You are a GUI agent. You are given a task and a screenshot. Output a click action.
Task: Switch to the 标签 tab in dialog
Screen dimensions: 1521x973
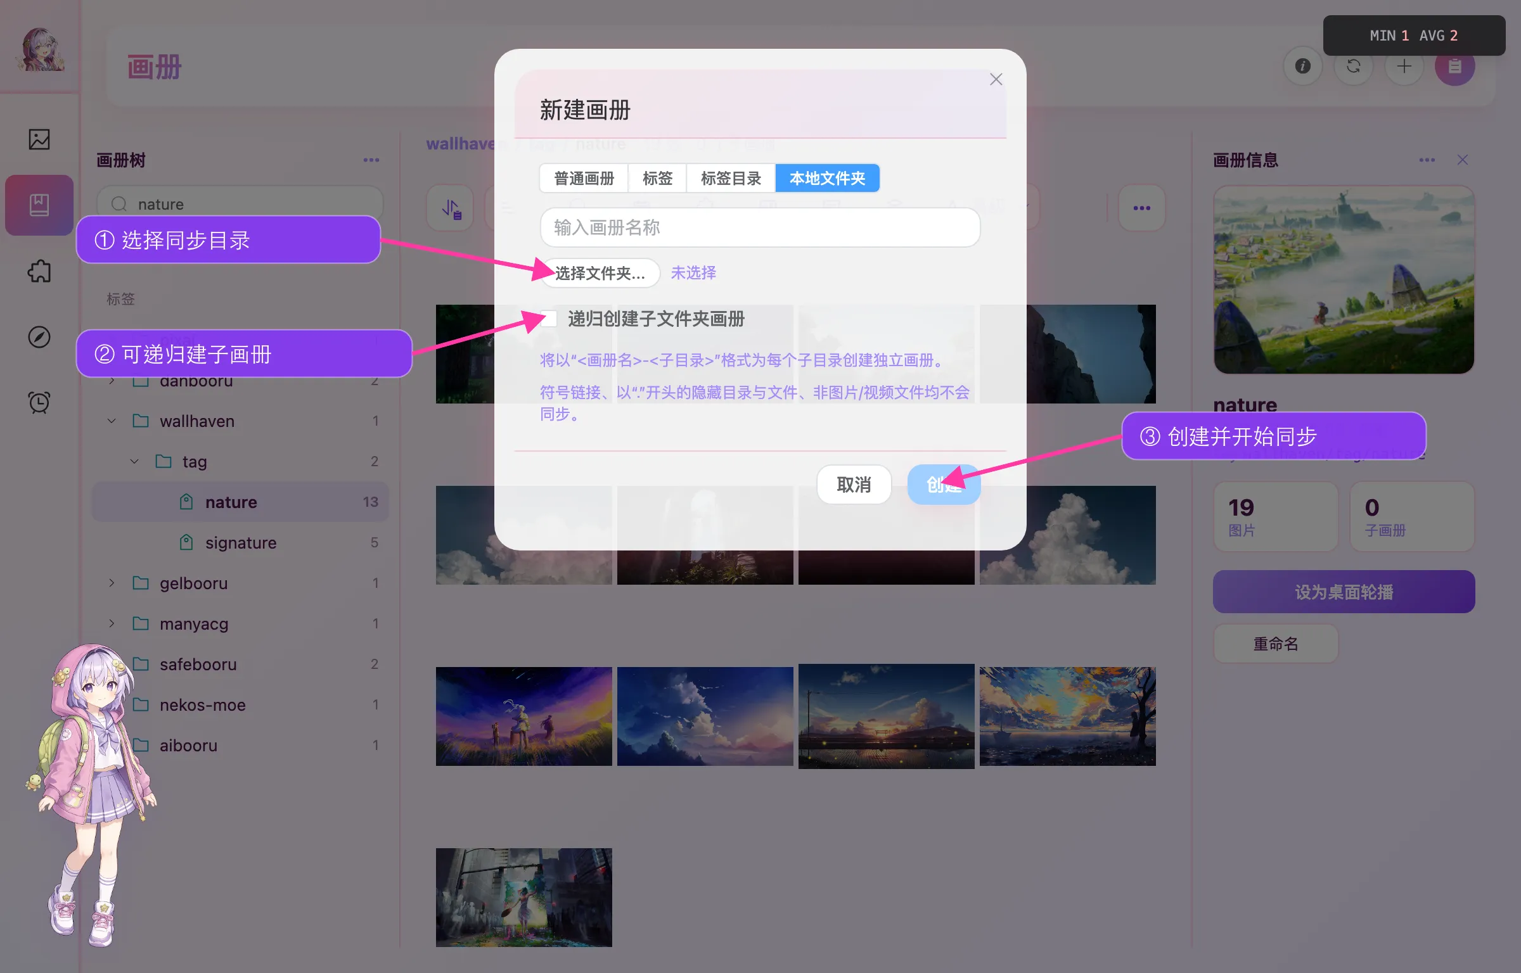[657, 178]
